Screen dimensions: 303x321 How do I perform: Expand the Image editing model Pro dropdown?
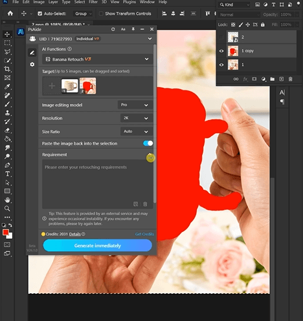[135, 105]
